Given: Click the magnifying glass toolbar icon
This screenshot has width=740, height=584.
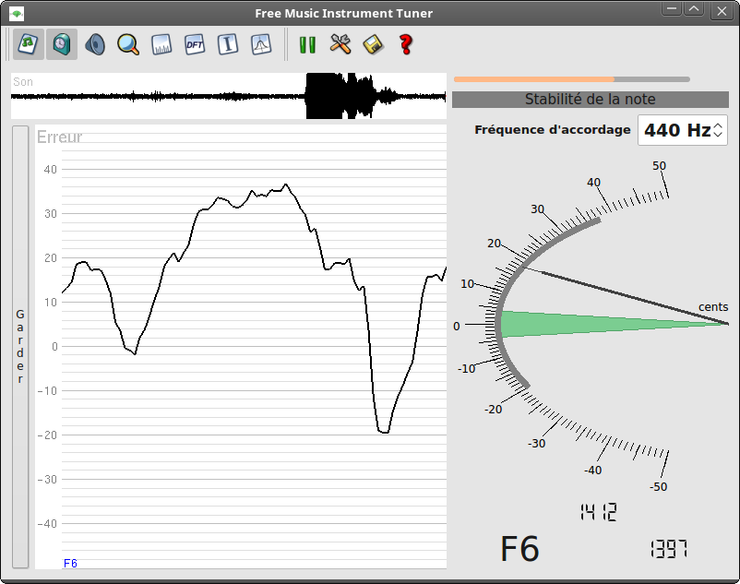Looking at the screenshot, I should coord(128,45).
